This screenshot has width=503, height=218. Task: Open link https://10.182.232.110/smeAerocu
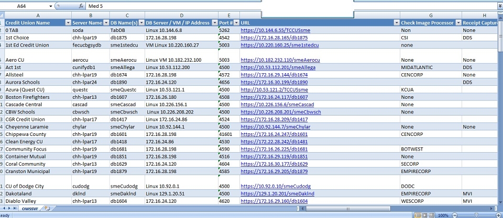pos(280,60)
